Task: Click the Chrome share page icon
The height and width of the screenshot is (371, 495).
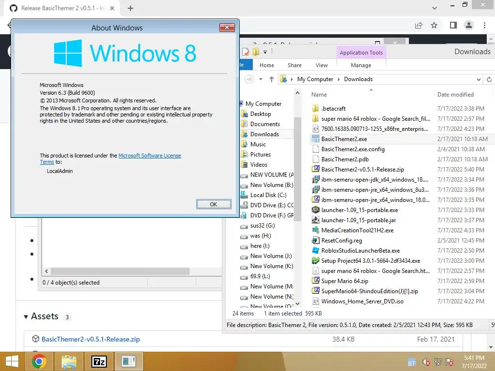Action: tap(419, 25)
